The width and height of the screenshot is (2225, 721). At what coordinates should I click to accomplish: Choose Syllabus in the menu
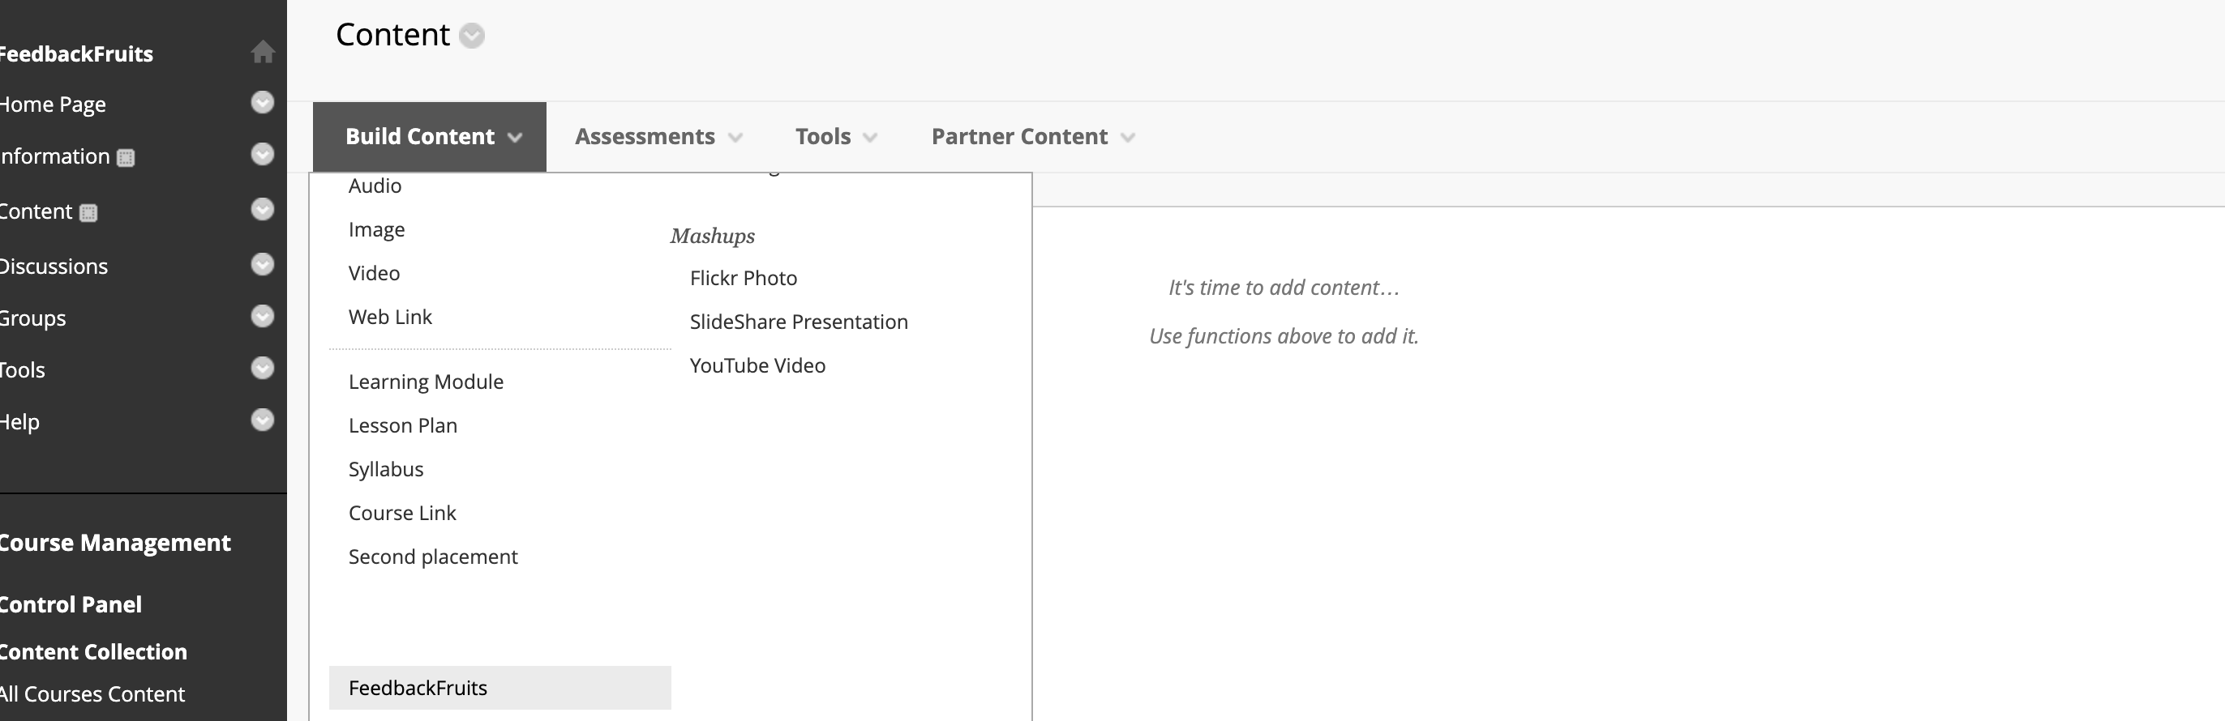click(x=386, y=470)
